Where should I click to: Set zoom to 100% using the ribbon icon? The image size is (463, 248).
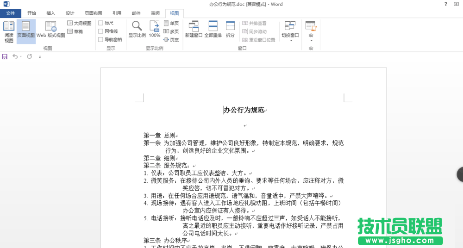[x=155, y=30]
